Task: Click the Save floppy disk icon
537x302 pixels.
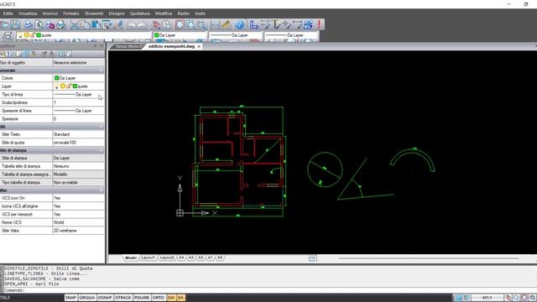Action: [15, 24]
